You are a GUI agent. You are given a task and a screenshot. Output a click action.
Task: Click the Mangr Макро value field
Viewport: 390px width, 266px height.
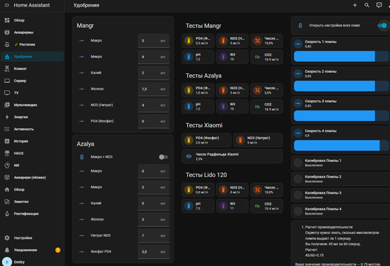[153, 41]
